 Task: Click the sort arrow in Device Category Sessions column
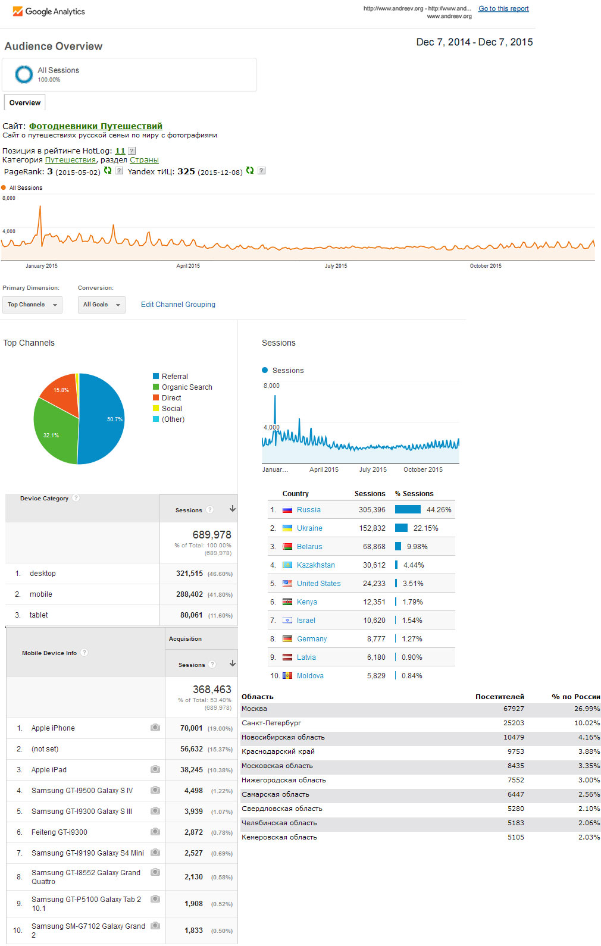tap(233, 509)
